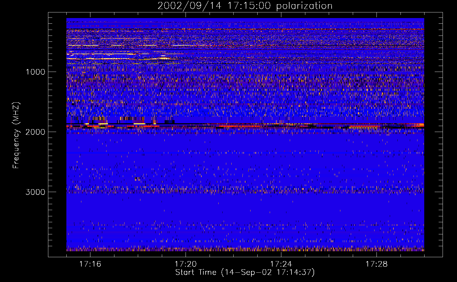Click the 'Frequency (MHZ)' y-axis label
The width and height of the screenshot is (457, 282).
click(16, 135)
